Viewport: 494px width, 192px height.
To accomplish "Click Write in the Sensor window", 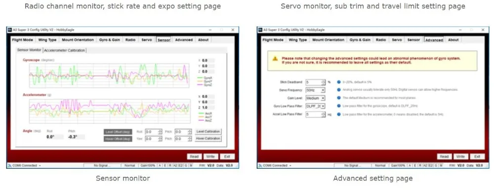I will [211, 157].
